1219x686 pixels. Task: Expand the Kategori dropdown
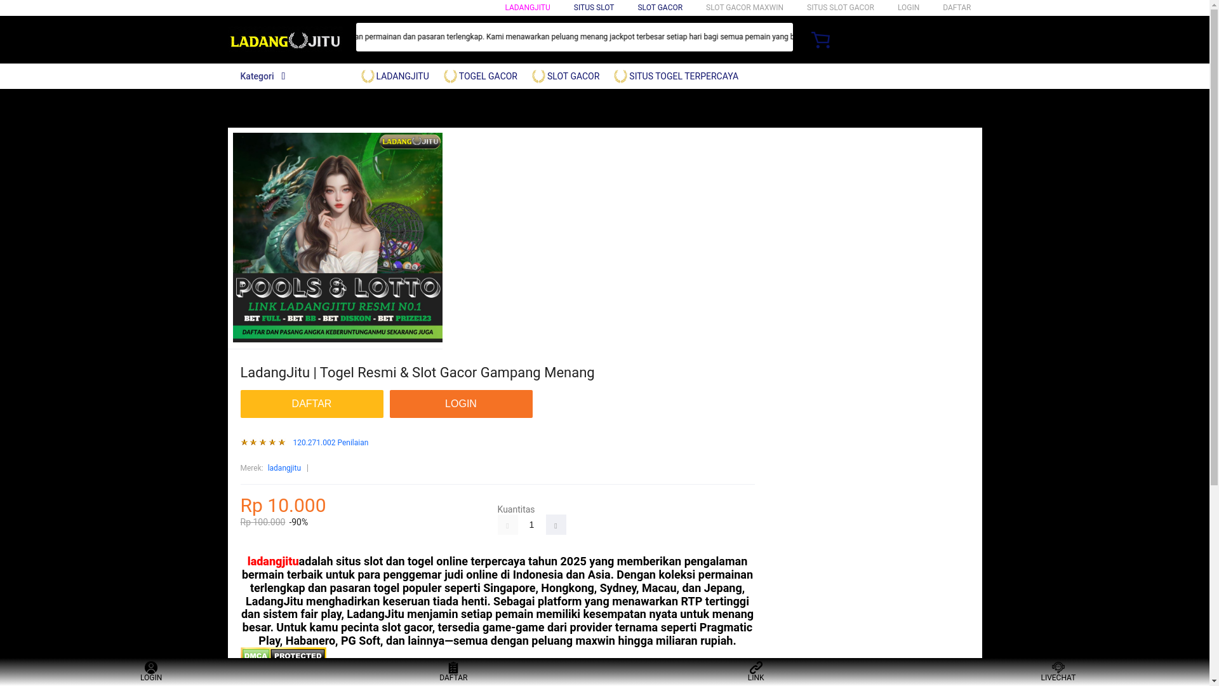[x=262, y=76]
